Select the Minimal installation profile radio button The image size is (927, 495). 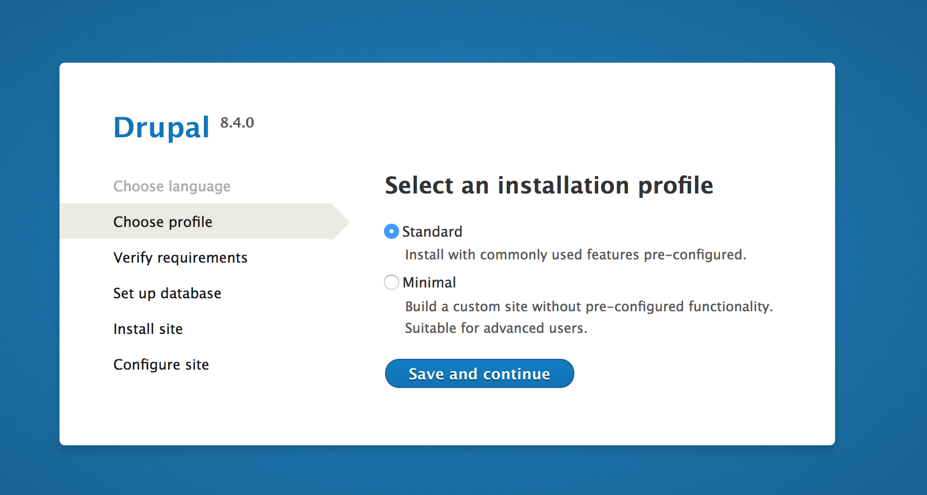391,282
